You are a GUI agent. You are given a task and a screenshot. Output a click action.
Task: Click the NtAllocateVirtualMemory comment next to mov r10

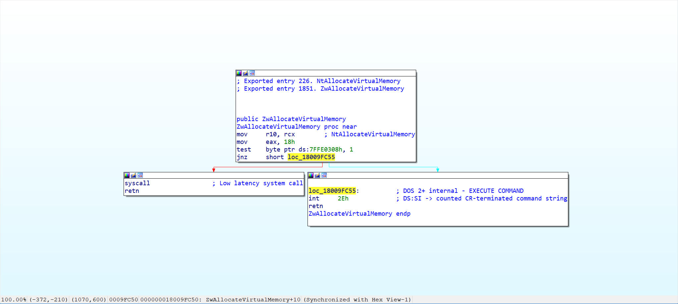coord(373,134)
